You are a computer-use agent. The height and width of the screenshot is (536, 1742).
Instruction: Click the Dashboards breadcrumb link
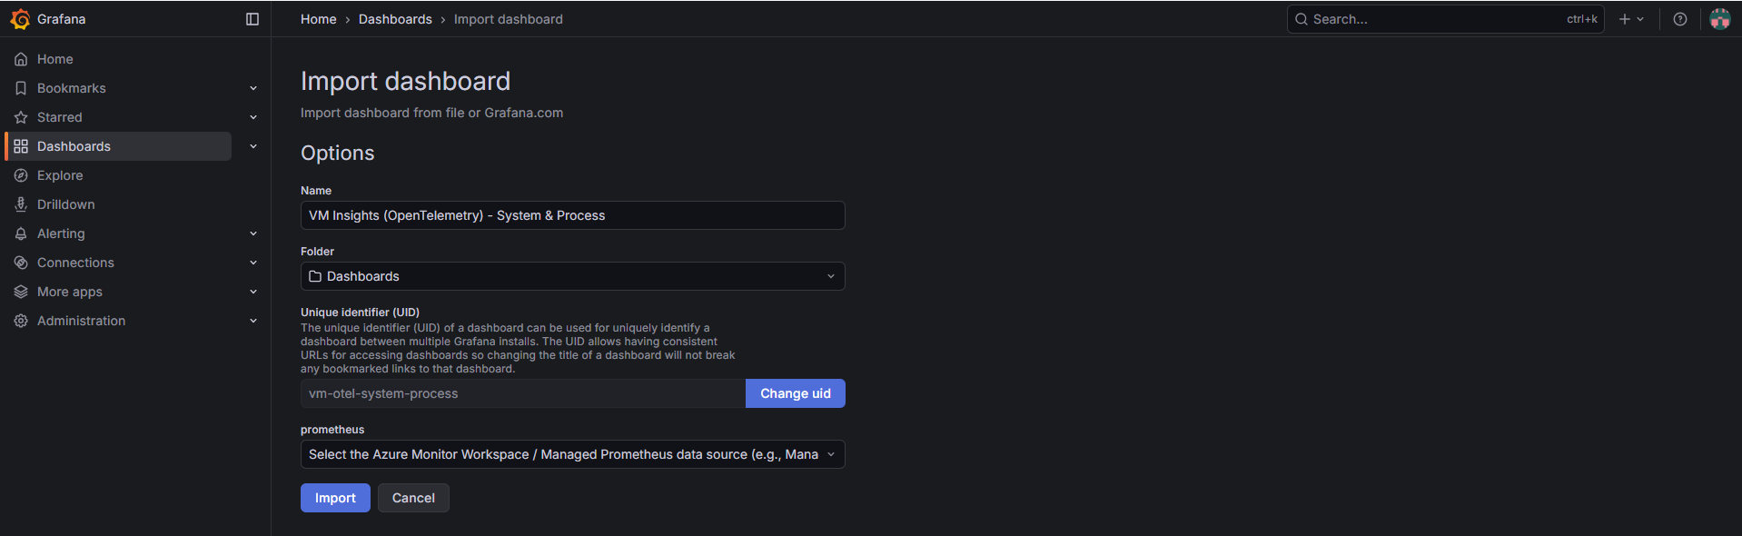pyautogui.click(x=395, y=19)
